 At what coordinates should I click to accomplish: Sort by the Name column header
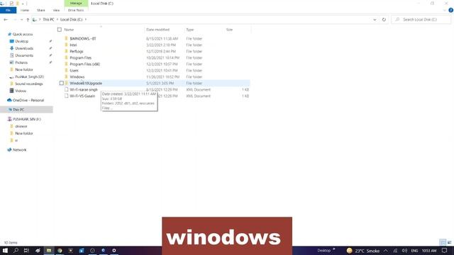coord(69,30)
